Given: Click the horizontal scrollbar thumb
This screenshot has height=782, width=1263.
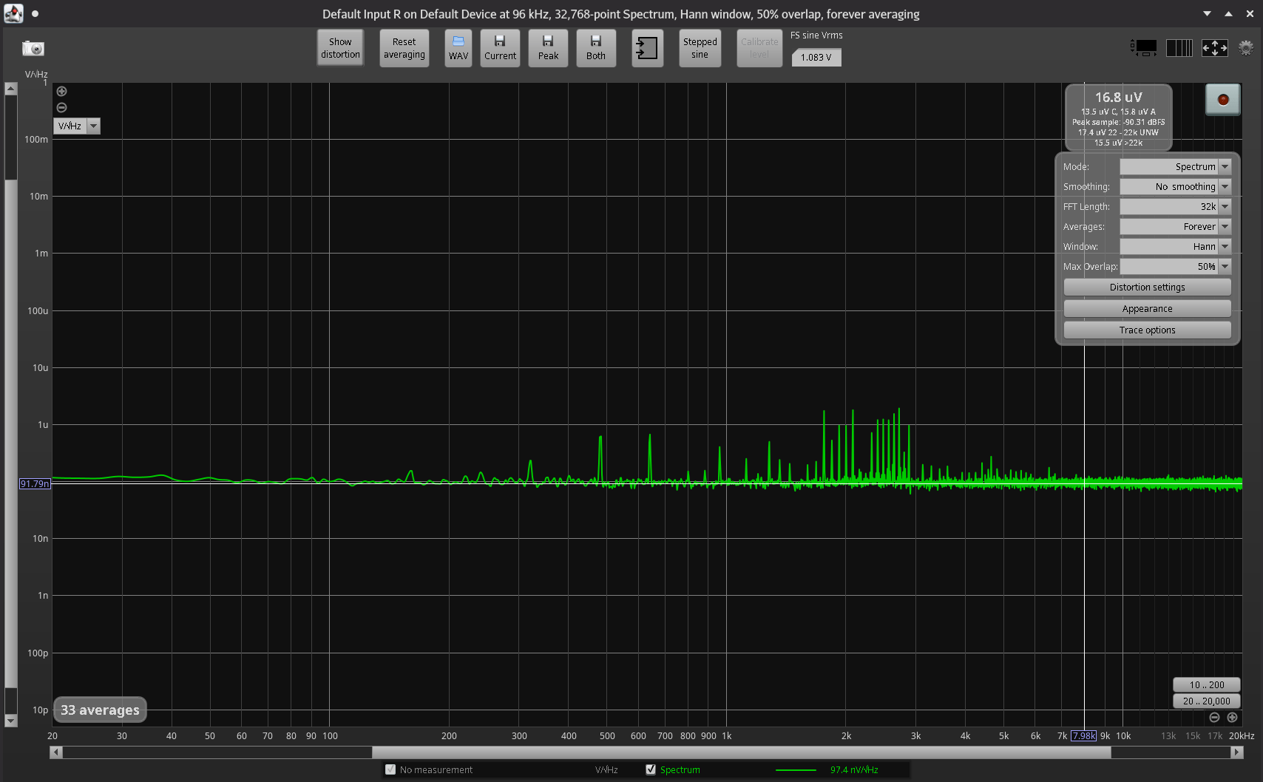Looking at the screenshot, I should click(x=741, y=752).
